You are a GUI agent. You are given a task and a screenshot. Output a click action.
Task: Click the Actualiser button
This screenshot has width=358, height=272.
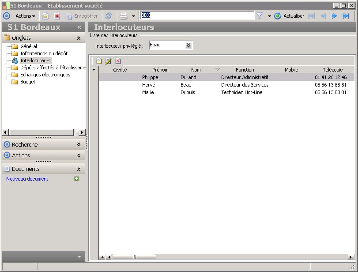pos(289,16)
